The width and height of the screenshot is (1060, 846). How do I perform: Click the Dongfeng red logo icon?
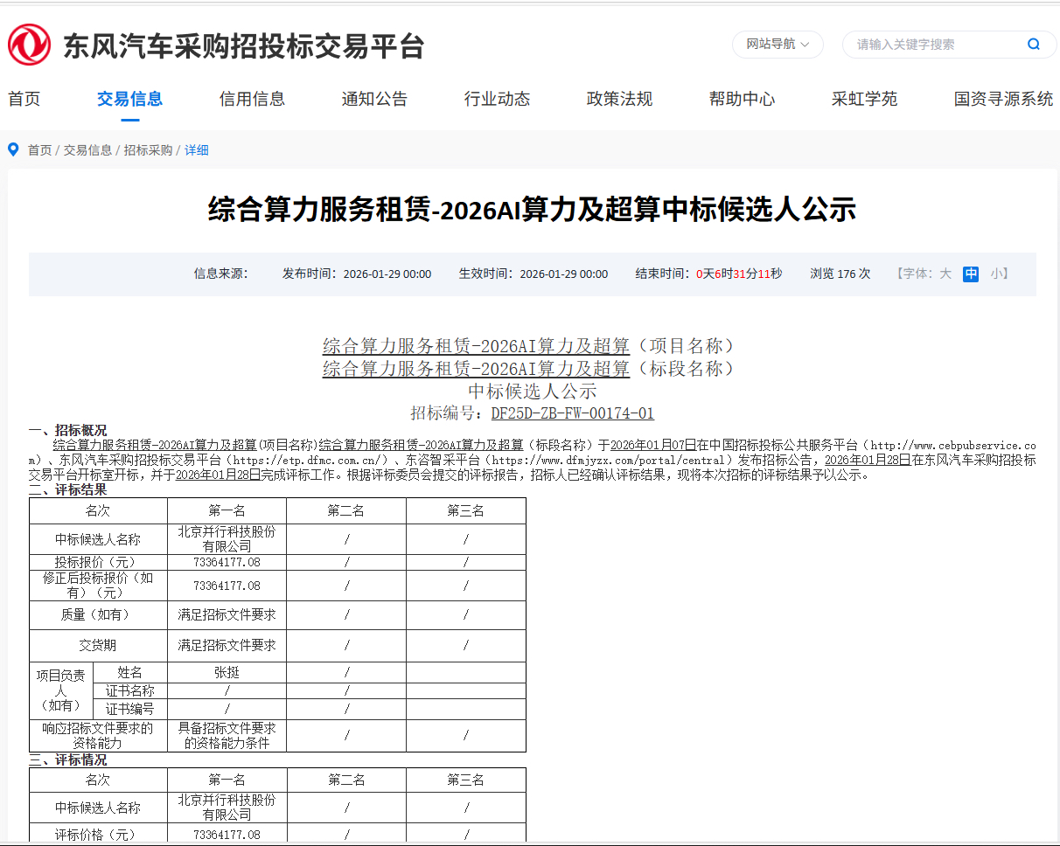30,45
